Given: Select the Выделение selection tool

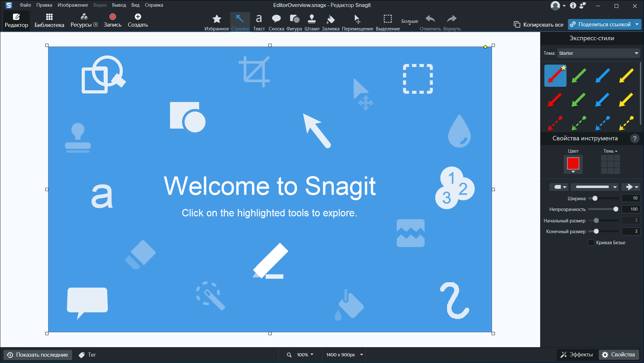Looking at the screenshot, I should point(388,22).
